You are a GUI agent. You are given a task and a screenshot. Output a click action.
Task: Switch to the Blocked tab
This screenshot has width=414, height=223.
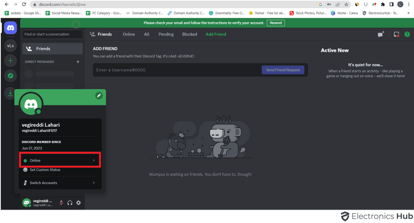pyautogui.click(x=190, y=34)
